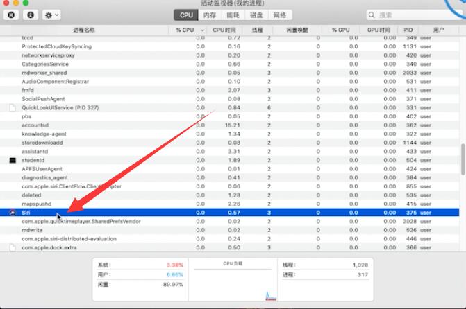This screenshot has height=309, width=466.
Task: Click accountsd CPU time 15.21
Action: [x=233, y=125]
